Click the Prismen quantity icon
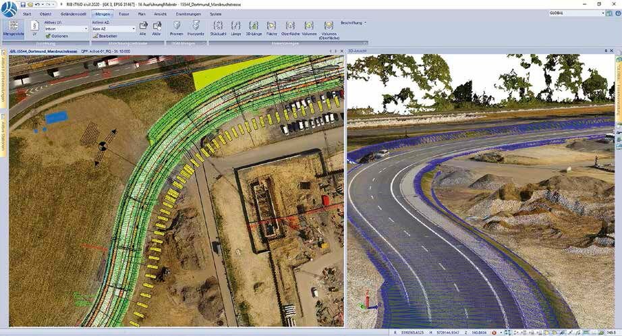 (177, 28)
